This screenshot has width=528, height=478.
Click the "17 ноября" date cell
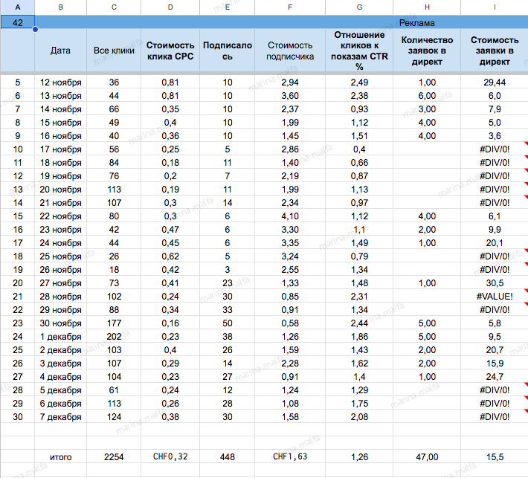click(61, 149)
